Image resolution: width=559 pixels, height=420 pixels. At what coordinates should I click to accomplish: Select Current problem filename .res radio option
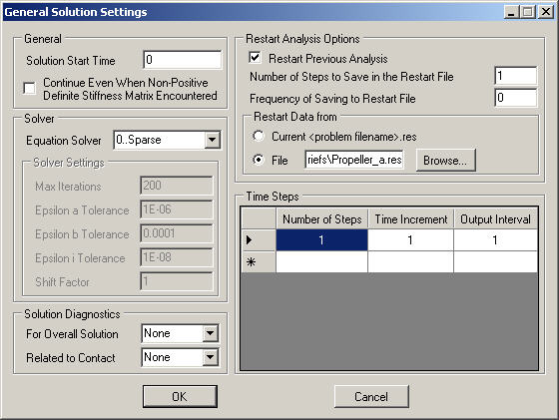pyautogui.click(x=259, y=136)
